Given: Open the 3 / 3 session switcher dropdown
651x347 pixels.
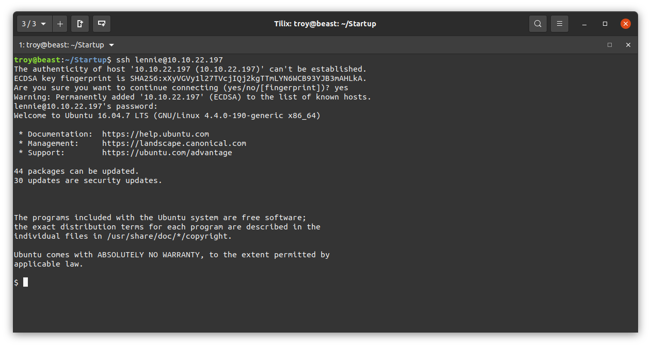Looking at the screenshot, I should click(x=35, y=24).
